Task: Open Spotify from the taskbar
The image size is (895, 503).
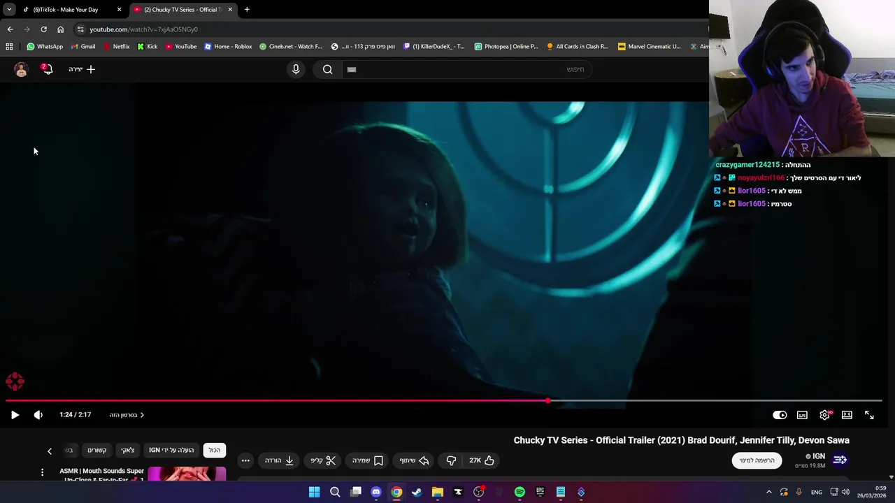Action: coord(520,493)
